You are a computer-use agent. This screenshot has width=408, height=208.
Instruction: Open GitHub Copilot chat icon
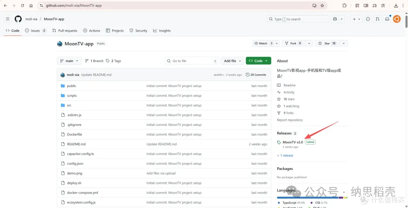point(335,19)
